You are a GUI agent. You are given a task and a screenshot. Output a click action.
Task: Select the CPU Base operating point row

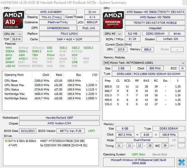tap(51, 81)
